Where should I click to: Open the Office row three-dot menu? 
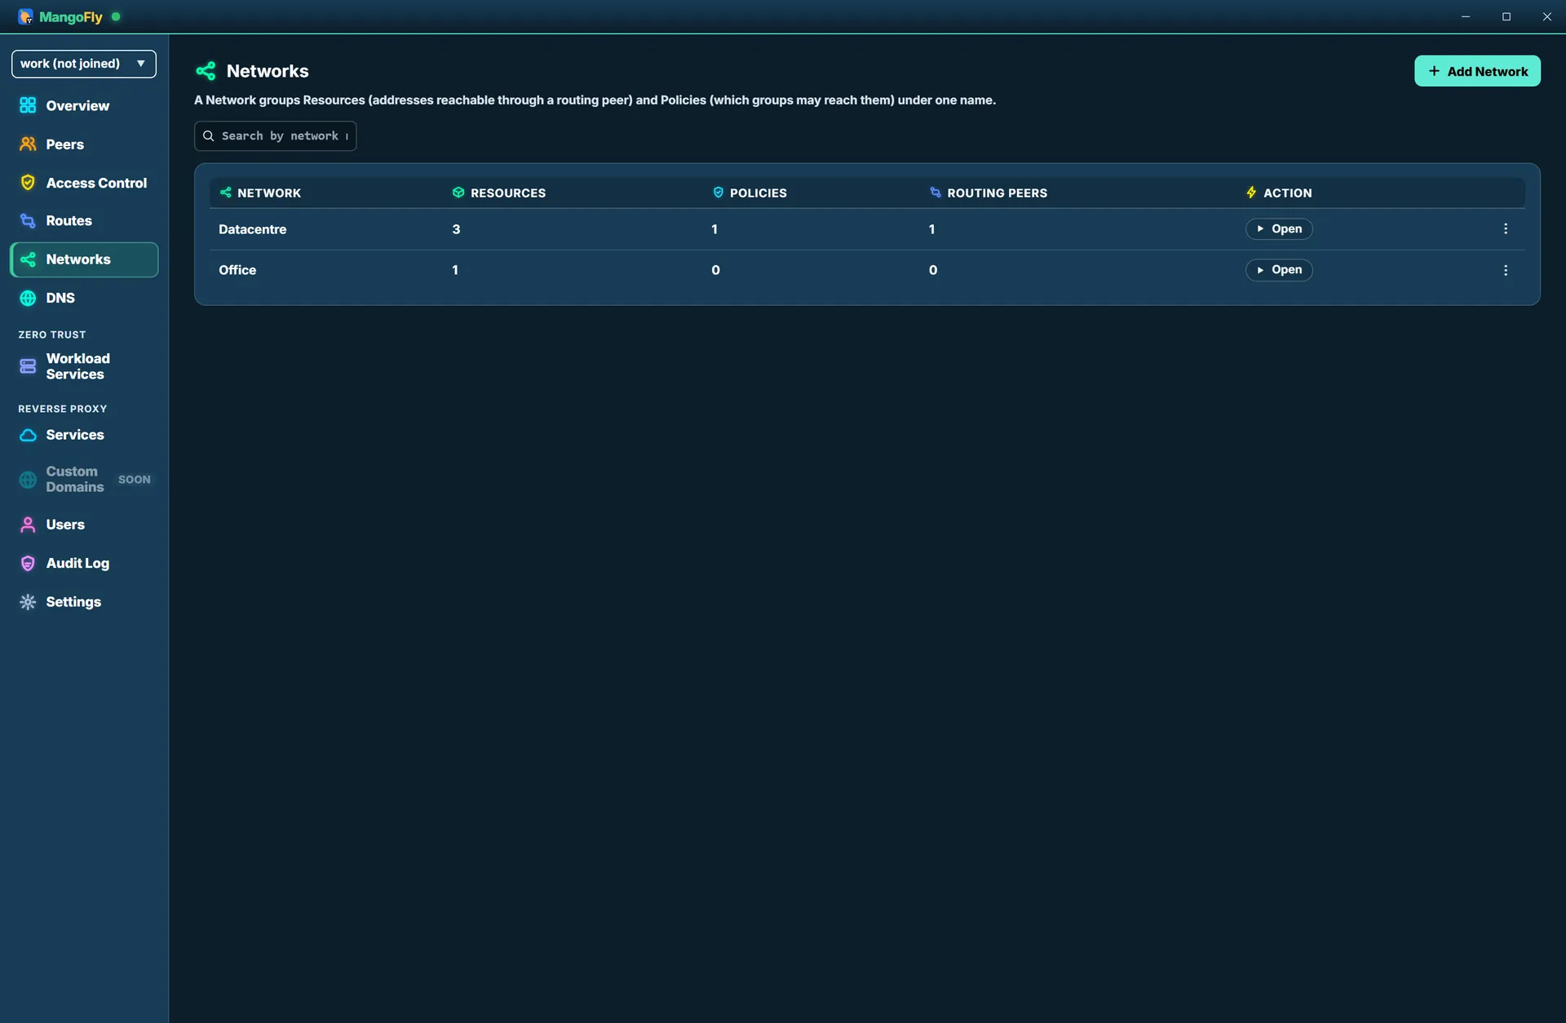1506,270
